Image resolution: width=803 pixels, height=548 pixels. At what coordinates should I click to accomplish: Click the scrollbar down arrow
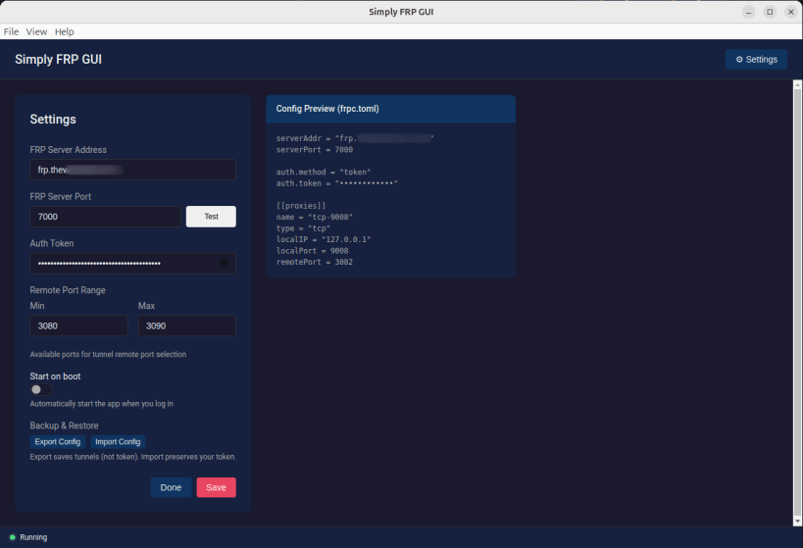(x=797, y=522)
